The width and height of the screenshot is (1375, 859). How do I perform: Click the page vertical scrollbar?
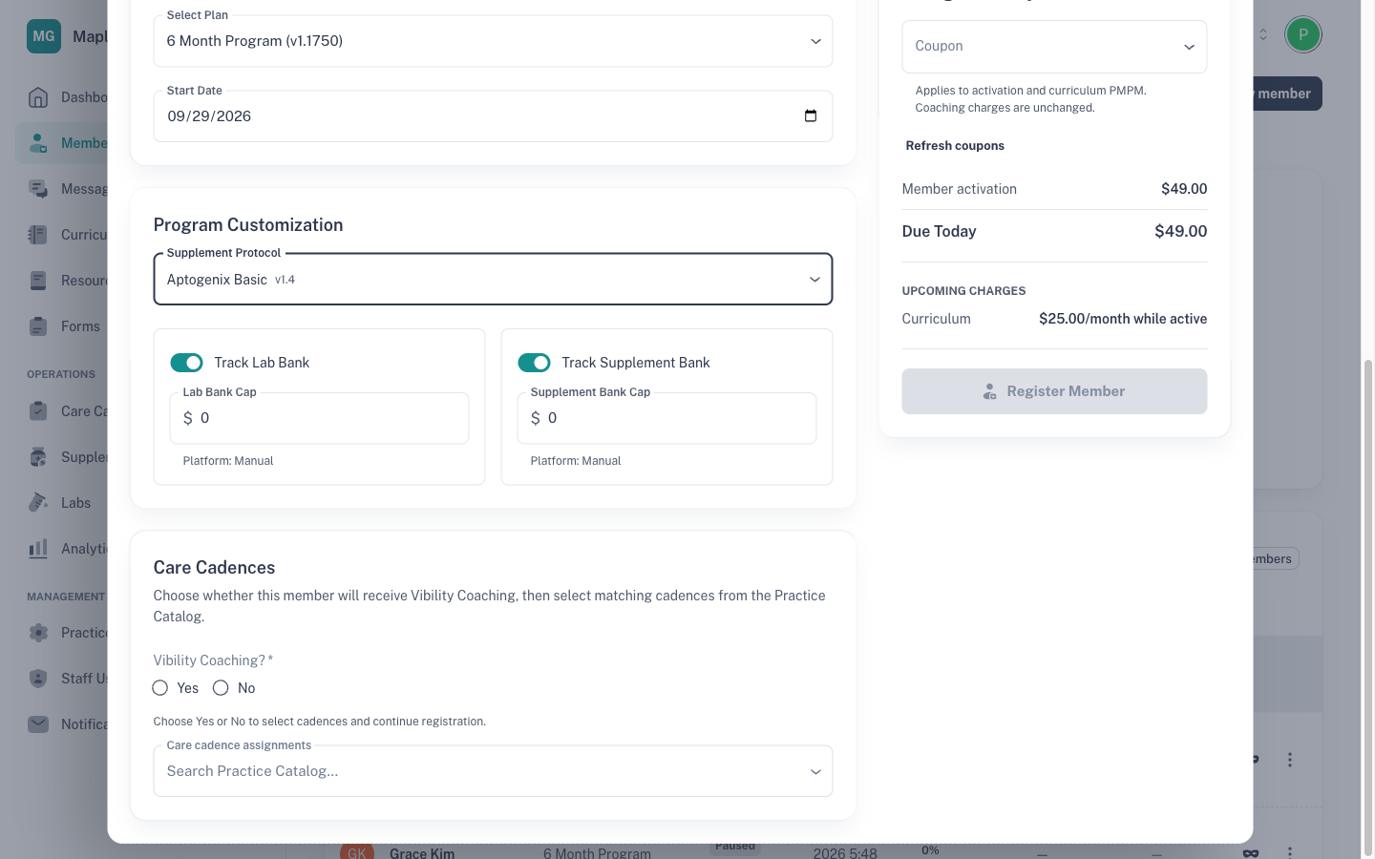click(1367, 606)
